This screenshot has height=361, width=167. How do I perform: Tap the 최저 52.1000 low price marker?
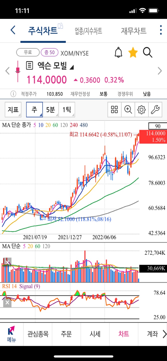tap(79, 219)
